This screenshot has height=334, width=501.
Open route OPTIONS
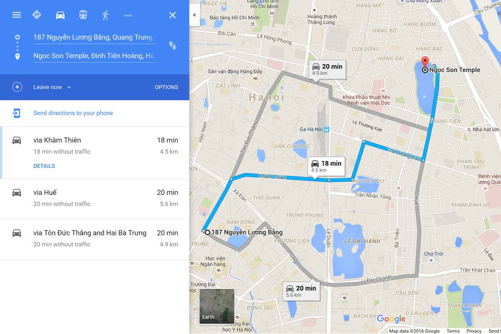166,87
